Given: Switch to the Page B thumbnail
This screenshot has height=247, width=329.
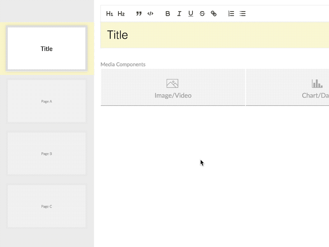Looking at the screenshot, I should 46,154.
